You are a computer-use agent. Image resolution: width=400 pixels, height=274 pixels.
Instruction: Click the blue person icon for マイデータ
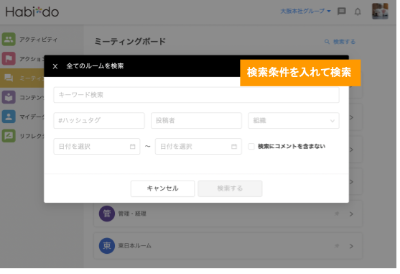click(9, 117)
